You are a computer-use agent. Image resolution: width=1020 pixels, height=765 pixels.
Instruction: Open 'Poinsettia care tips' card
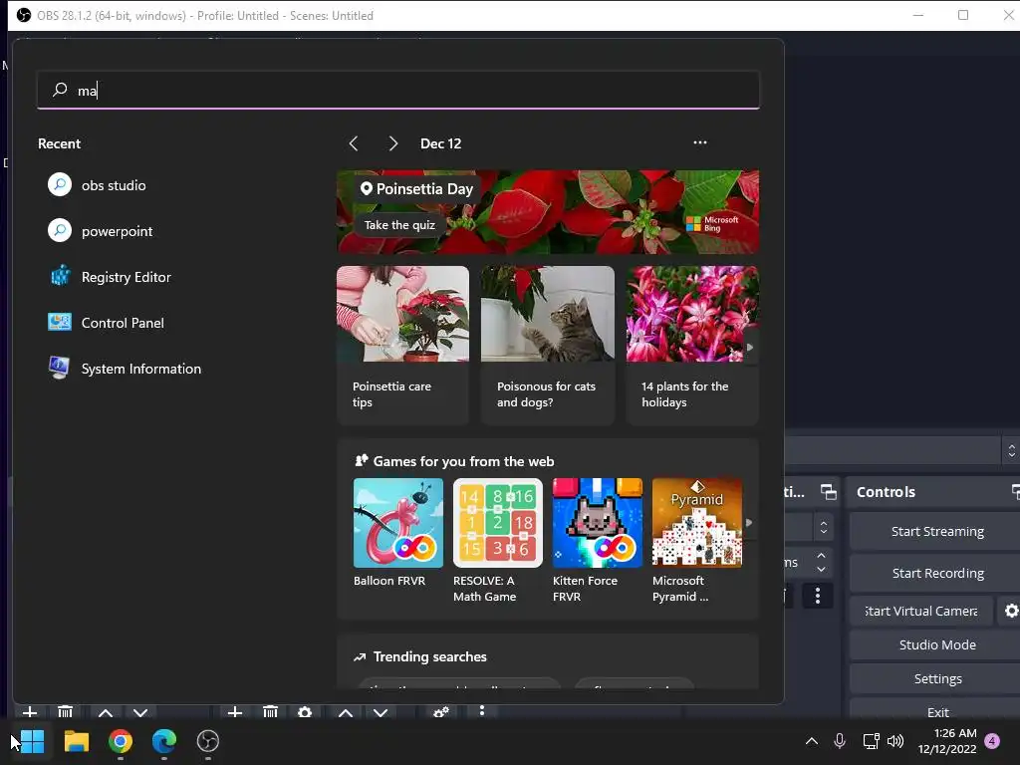point(402,345)
